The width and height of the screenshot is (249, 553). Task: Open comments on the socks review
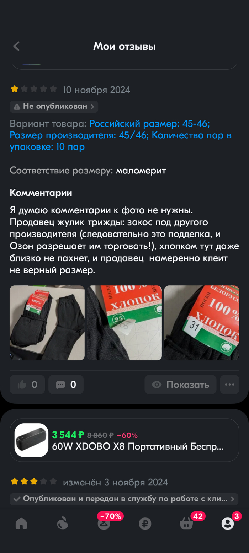(66, 385)
